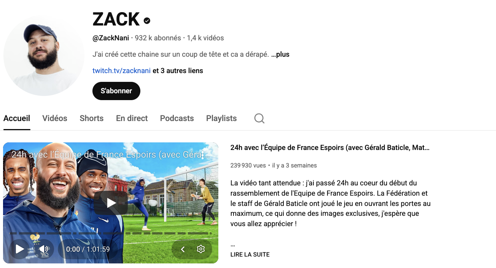The height and width of the screenshot is (268, 496).
Task: Click the S'abonner subscribe button
Action: pyautogui.click(x=116, y=91)
